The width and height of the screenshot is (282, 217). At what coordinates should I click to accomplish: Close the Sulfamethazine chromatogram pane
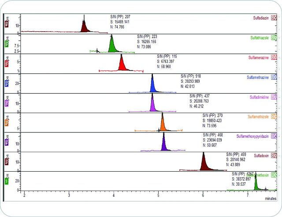coord(275,77)
